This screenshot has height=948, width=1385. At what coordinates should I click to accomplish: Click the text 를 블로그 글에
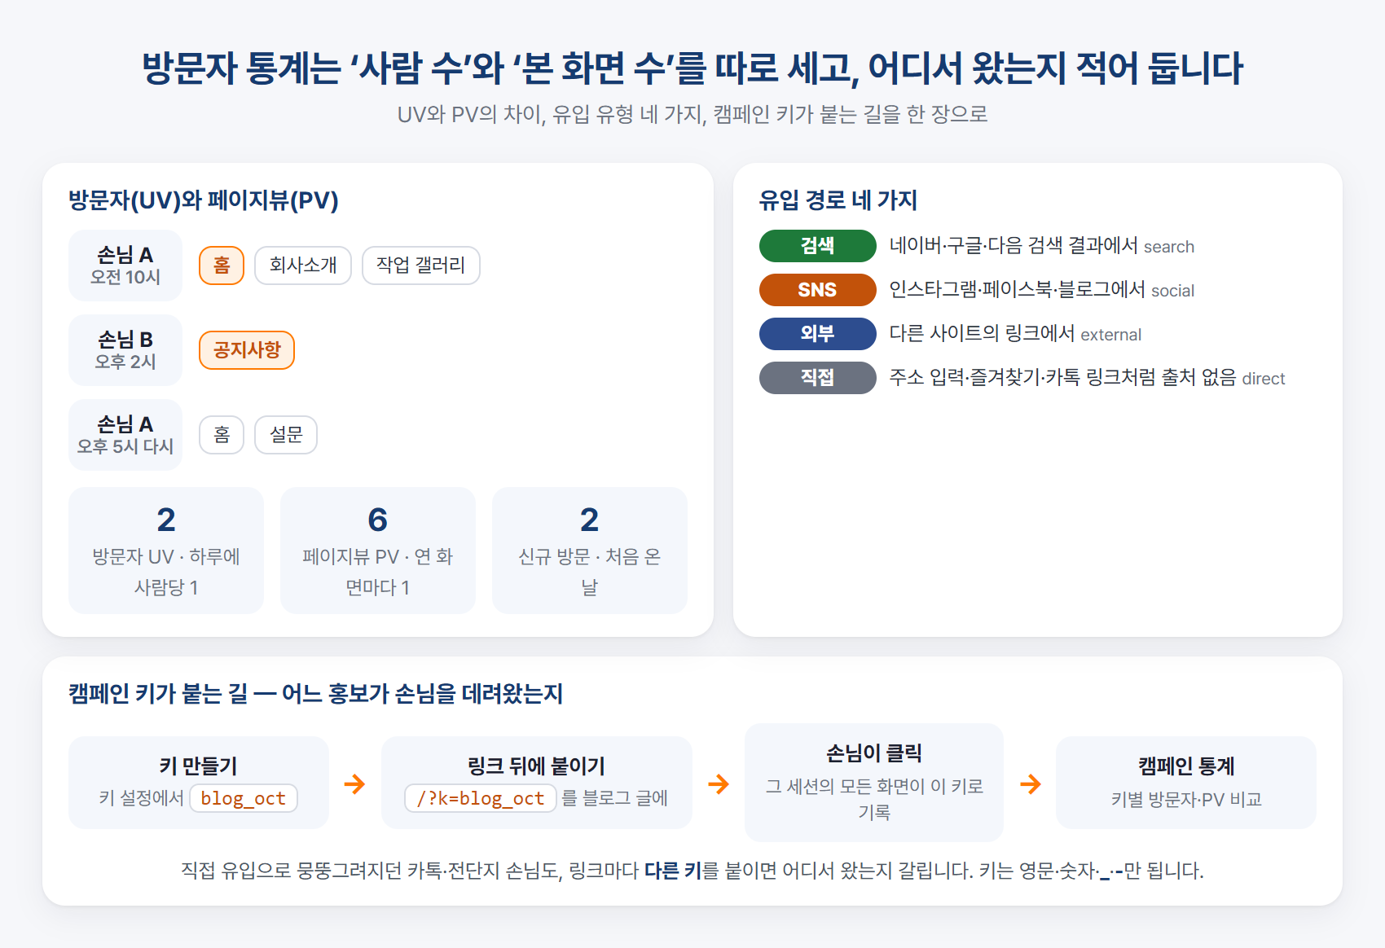pos(615,798)
